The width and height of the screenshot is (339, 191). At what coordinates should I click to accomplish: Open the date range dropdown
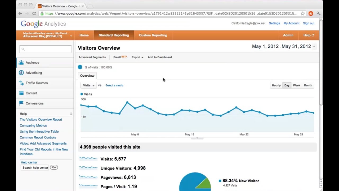click(x=314, y=46)
